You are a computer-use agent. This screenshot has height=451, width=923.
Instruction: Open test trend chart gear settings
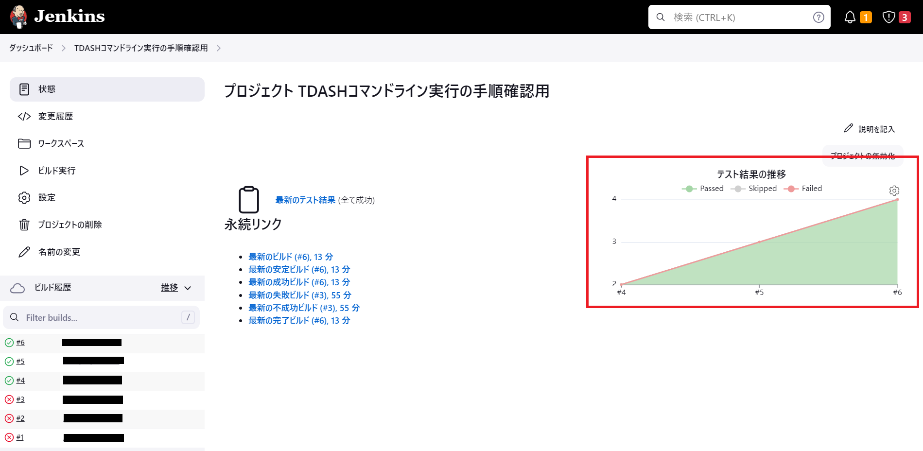pyautogui.click(x=894, y=191)
